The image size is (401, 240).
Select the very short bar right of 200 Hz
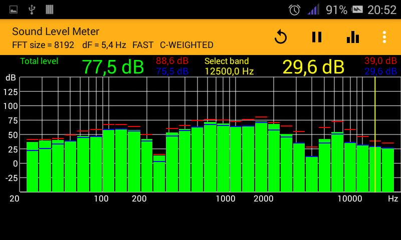point(159,173)
